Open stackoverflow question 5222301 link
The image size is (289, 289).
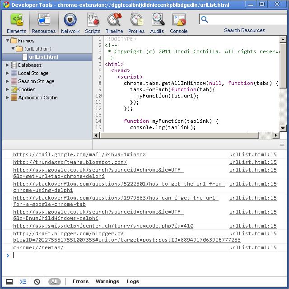119,187
